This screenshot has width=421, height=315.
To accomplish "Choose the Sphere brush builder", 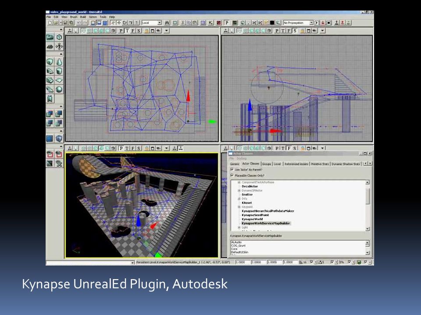I will [59, 89].
